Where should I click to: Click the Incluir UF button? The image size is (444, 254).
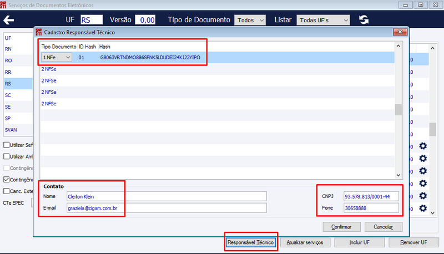point(359,242)
